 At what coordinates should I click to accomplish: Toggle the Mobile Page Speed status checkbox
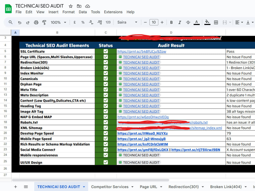[106, 139]
